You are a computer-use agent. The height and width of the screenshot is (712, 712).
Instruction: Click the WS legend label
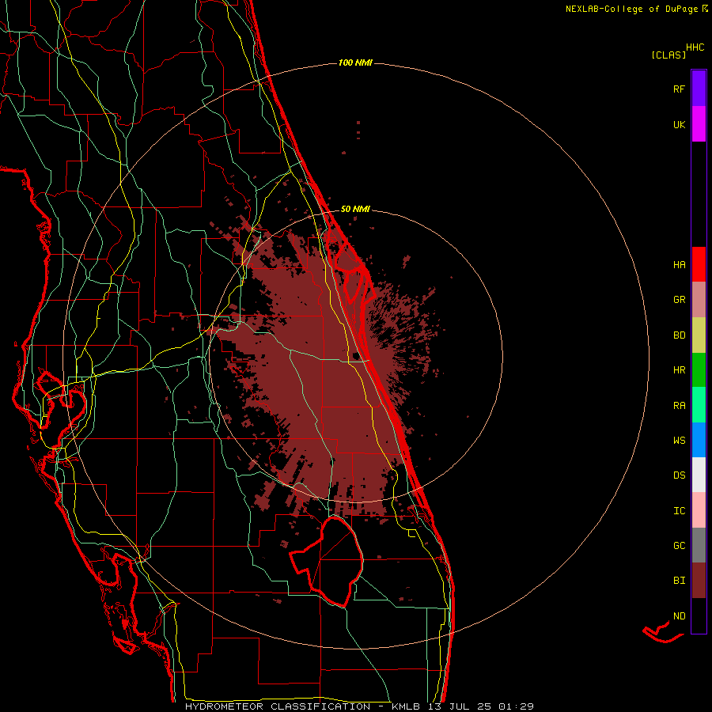679,441
